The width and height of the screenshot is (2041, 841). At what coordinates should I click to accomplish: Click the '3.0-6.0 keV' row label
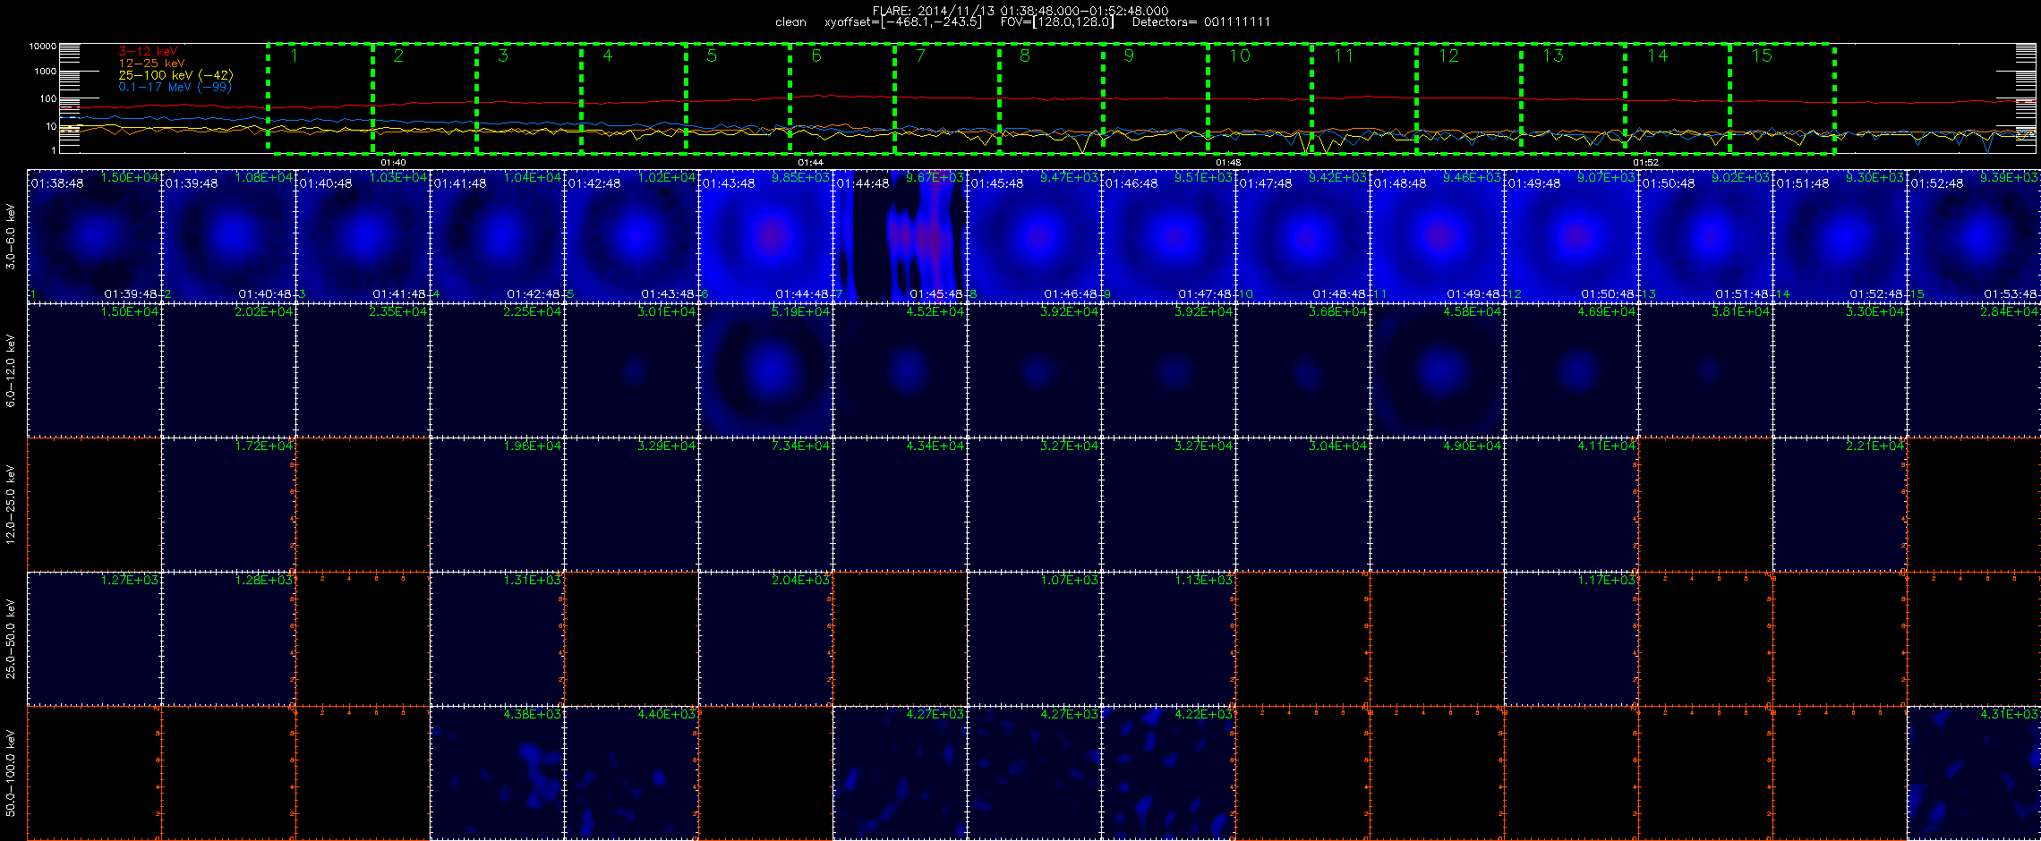click(x=11, y=236)
